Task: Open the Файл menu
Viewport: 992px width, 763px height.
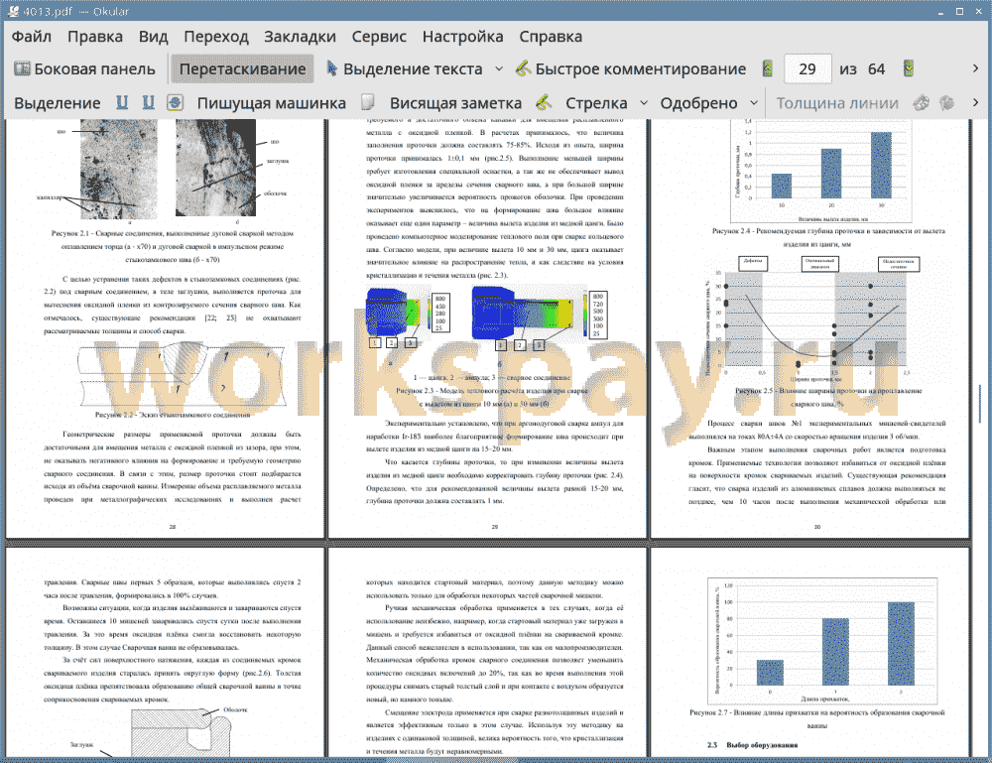Action: pos(32,37)
